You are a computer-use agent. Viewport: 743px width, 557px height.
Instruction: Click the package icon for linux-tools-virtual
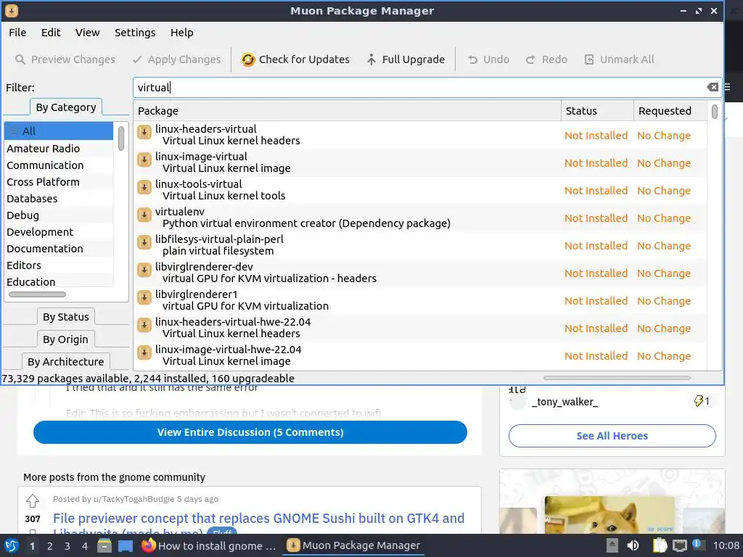(144, 187)
